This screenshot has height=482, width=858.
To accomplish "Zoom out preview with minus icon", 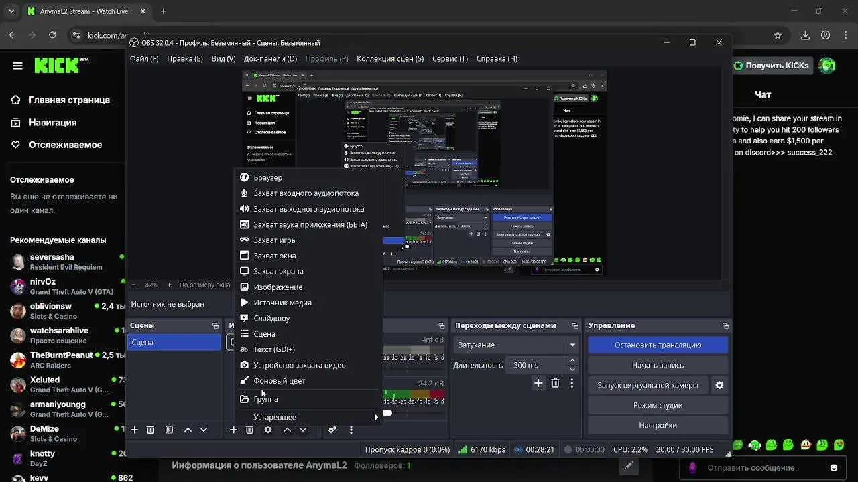I will [134, 285].
